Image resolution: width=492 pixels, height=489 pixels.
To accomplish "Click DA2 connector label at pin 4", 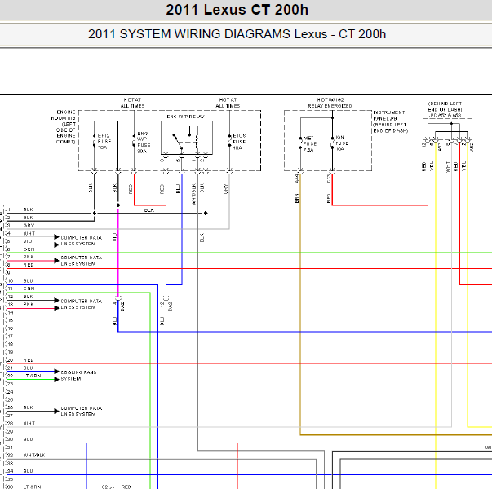I will (x=122, y=306).
